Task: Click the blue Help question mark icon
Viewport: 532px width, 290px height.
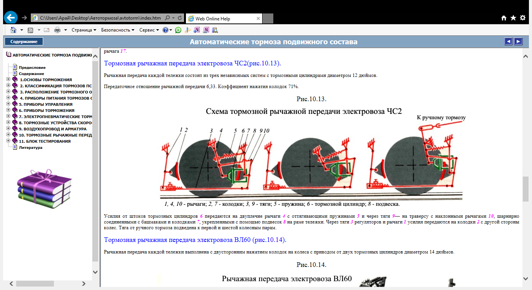Action: pyautogui.click(x=165, y=30)
